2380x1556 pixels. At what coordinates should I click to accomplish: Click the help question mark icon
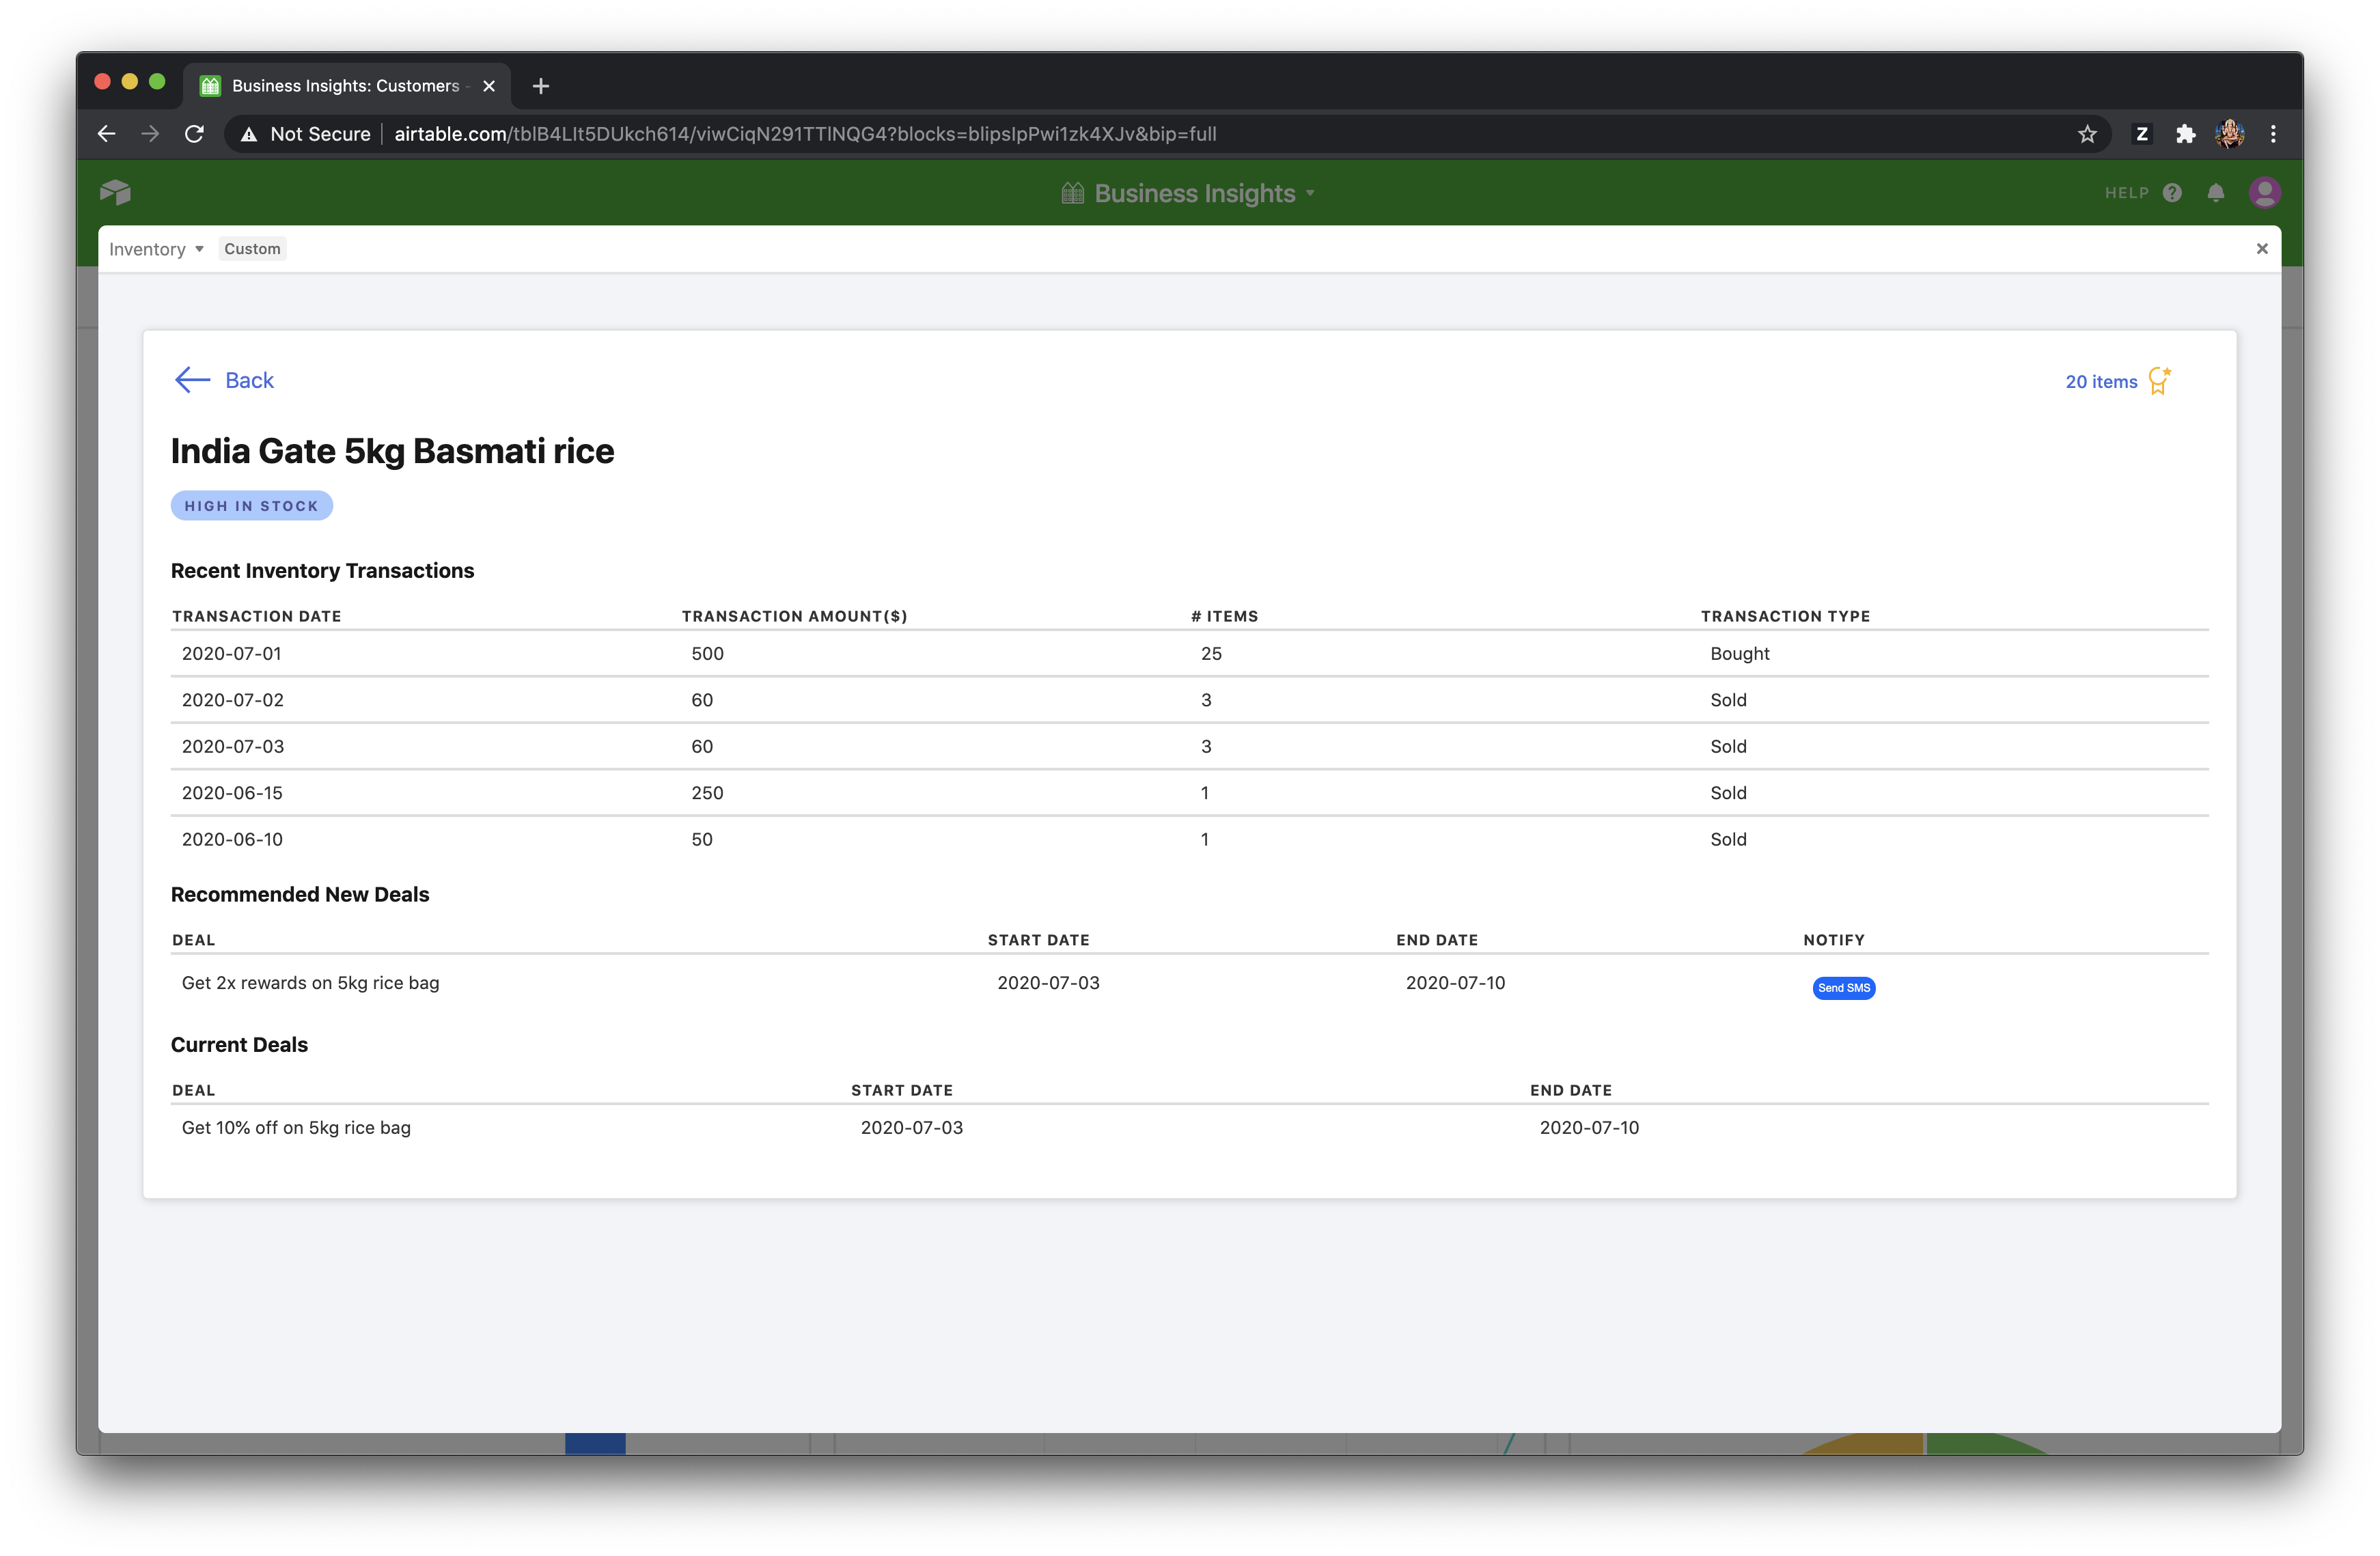2172,193
